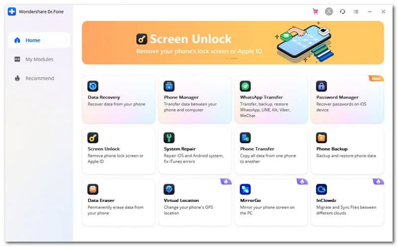This screenshot has width=398, height=247.
Task: Open the shopping cart in title bar
Action: coord(315,11)
